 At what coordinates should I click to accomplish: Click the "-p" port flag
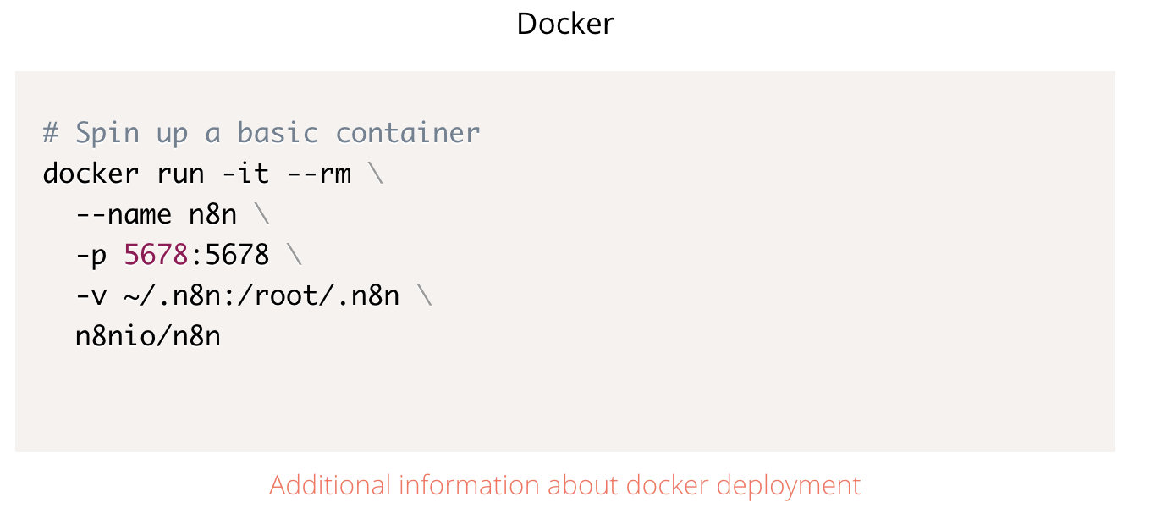(91, 255)
